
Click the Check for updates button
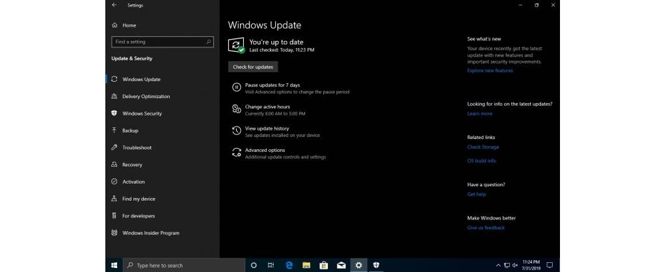click(x=253, y=67)
